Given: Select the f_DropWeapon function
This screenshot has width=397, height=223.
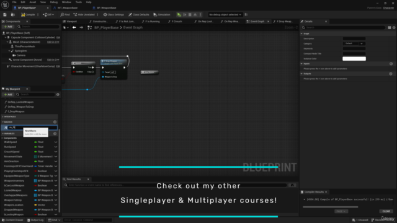Looking at the screenshot, I should point(16,111).
